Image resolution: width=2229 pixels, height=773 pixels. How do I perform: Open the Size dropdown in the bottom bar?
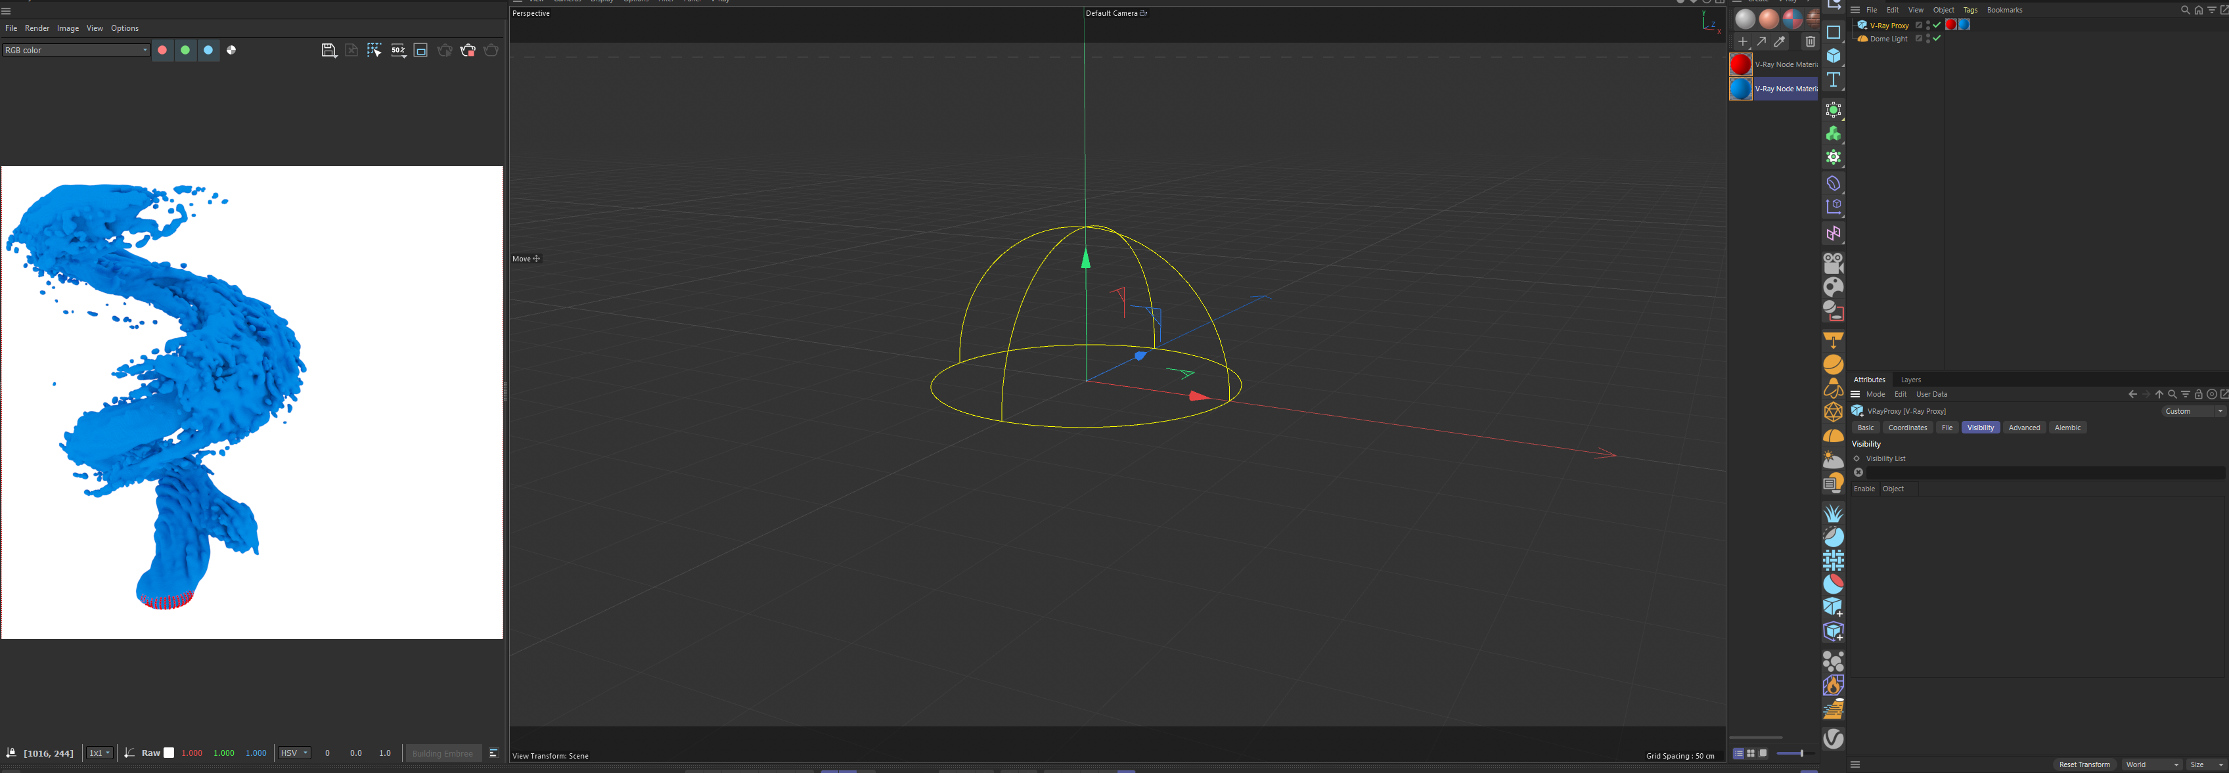(x=2205, y=764)
